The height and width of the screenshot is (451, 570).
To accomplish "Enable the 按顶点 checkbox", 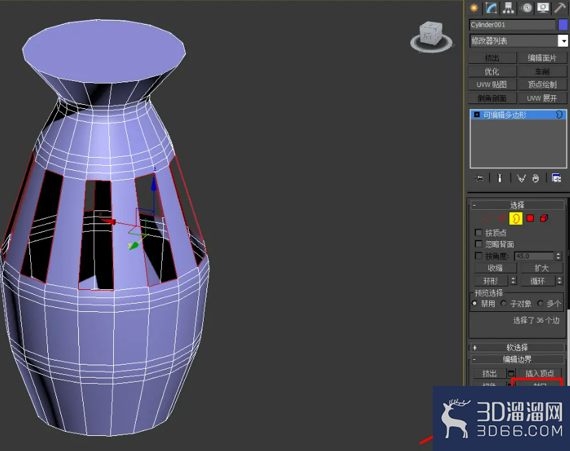I will pyautogui.click(x=478, y=232).
